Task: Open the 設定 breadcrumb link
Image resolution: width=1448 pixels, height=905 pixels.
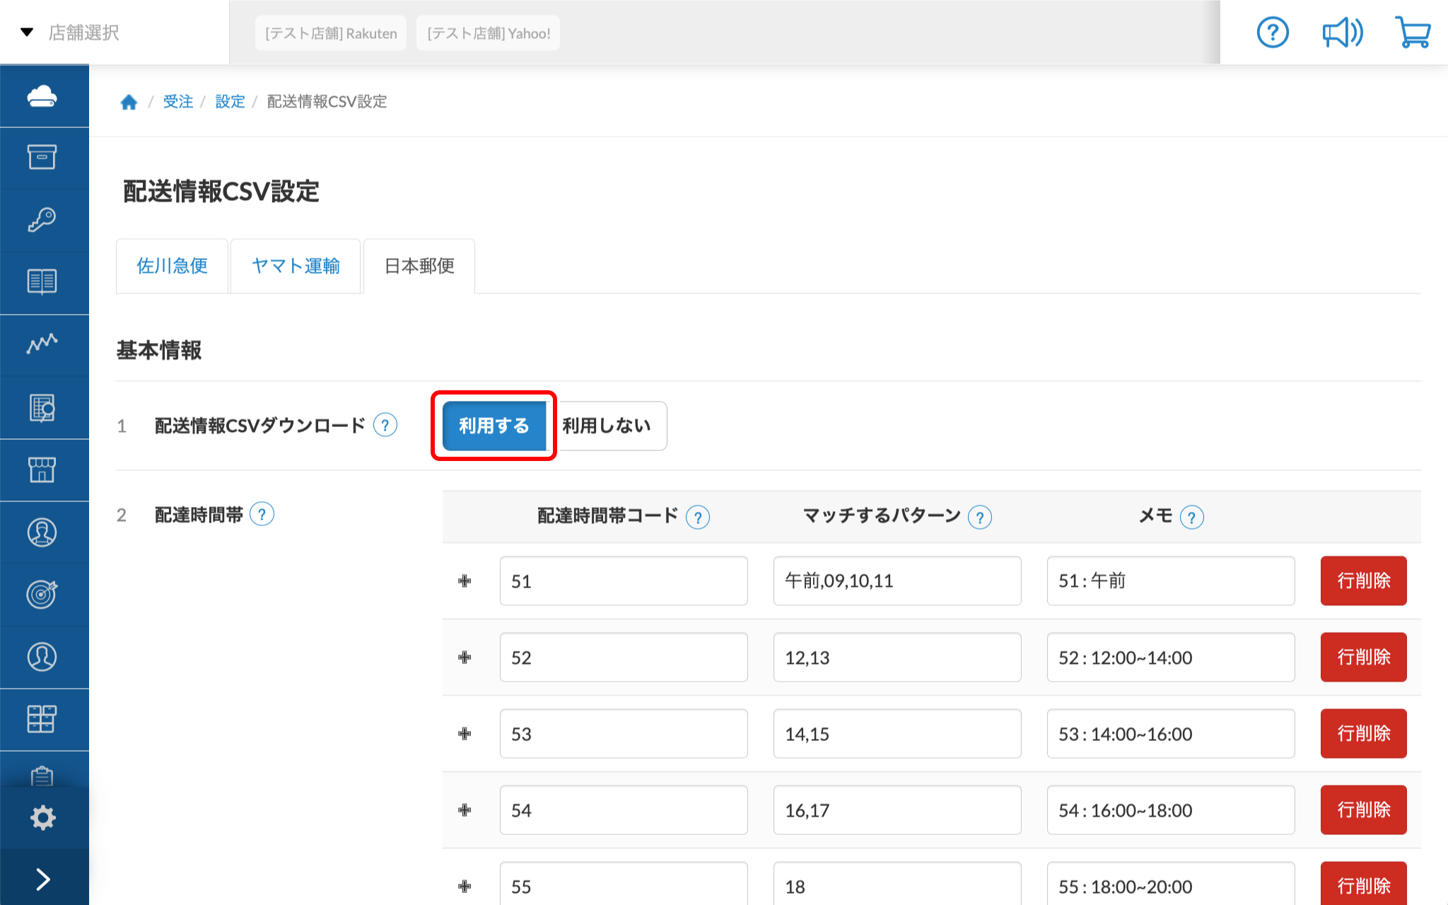Action: [x=230, y=101]
